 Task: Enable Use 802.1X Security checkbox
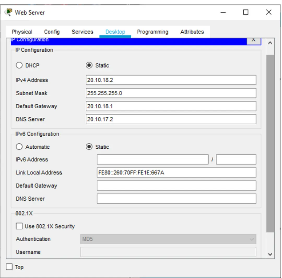pyautogui.click(x=19, y=226)
